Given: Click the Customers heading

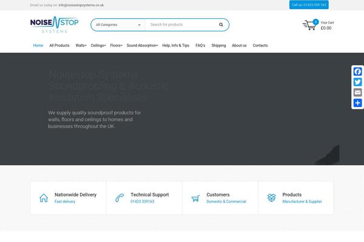Looking at the screenshot, I should [x=218, y=195].
